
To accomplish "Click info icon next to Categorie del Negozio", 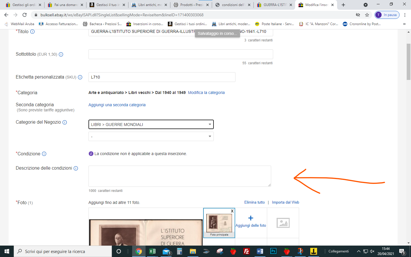I will click(x=65, y=122).
